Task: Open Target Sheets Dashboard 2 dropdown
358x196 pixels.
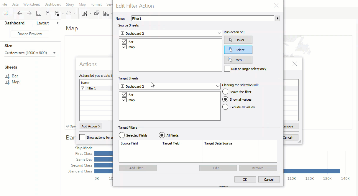Action: [x=170, y=87]
